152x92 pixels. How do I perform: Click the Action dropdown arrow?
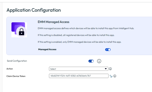[106, 69]
